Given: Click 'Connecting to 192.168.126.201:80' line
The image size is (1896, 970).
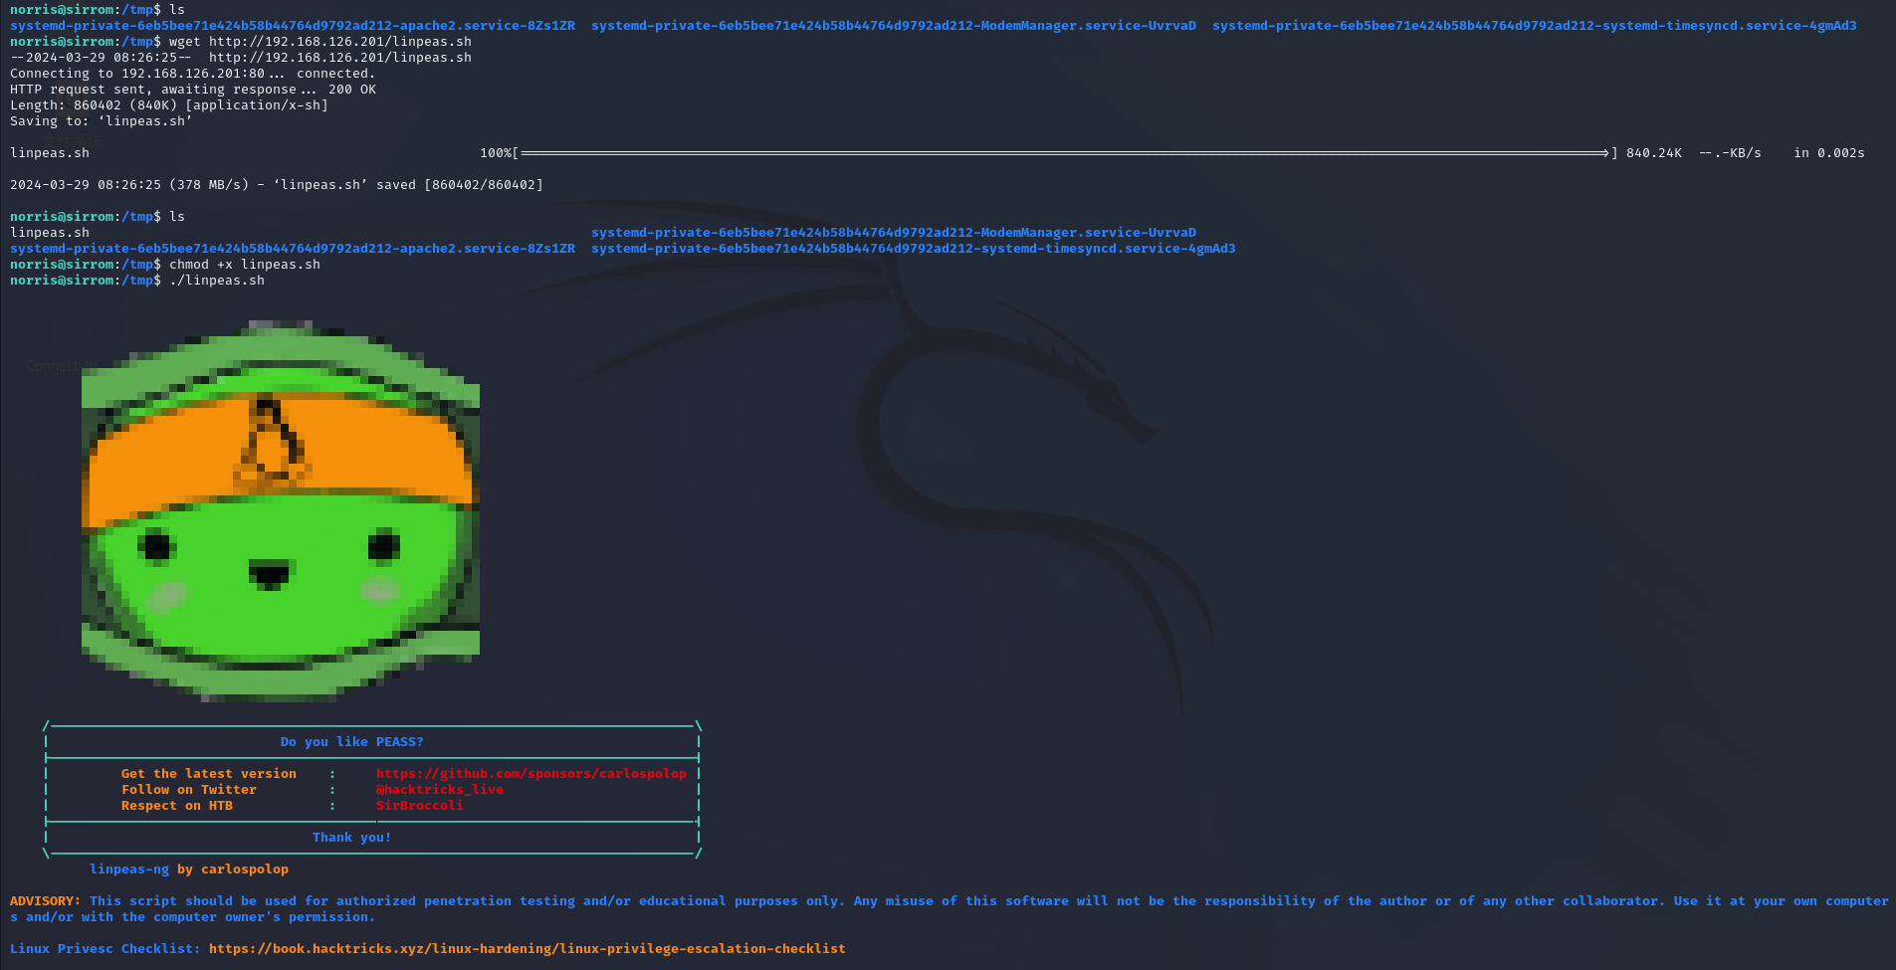Looking at the screenshot, I should point(193,74).
